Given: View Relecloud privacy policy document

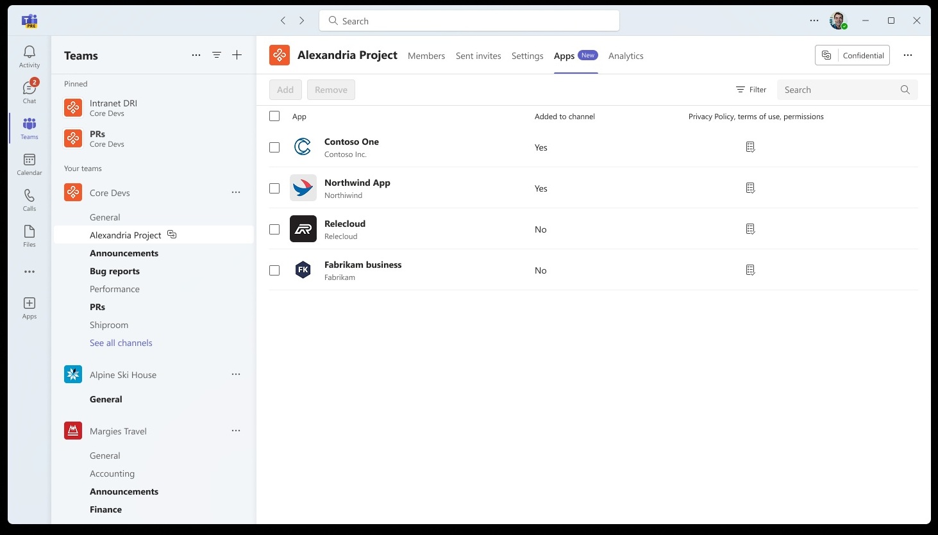Looking at the screenshot, I should (750, 229).
